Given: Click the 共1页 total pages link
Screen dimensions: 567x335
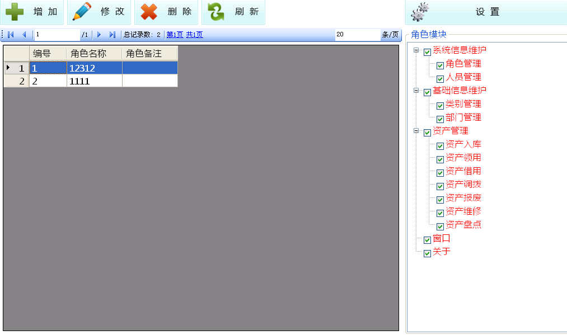Looking at the screenshot, I should coord(194,35).
